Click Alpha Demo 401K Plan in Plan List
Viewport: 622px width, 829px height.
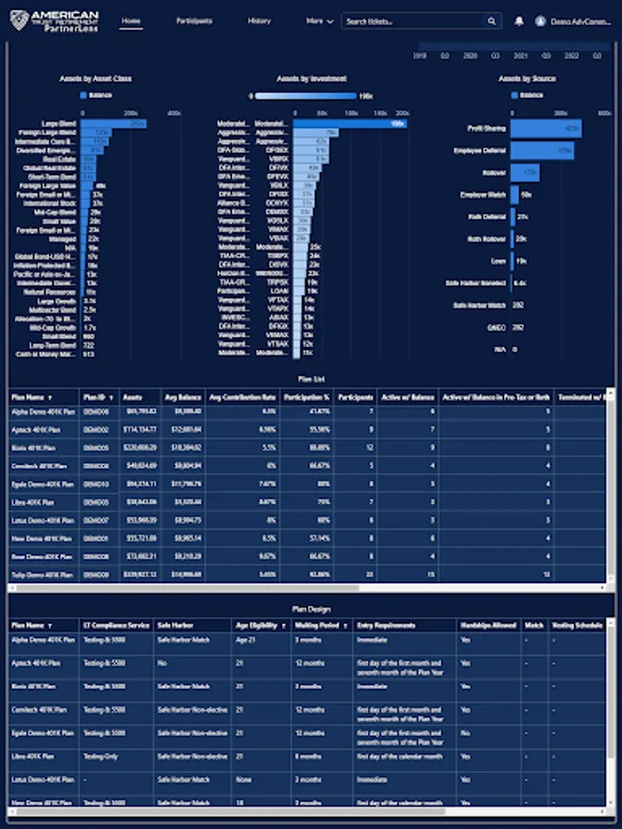42,412
